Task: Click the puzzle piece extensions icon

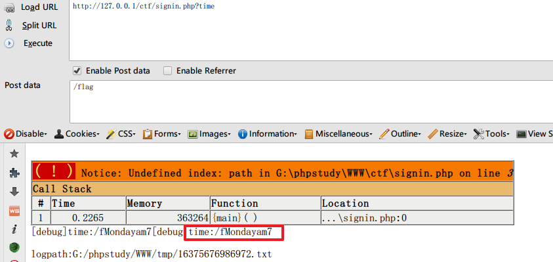Action: pyautogui.click(x=14, y=173)
